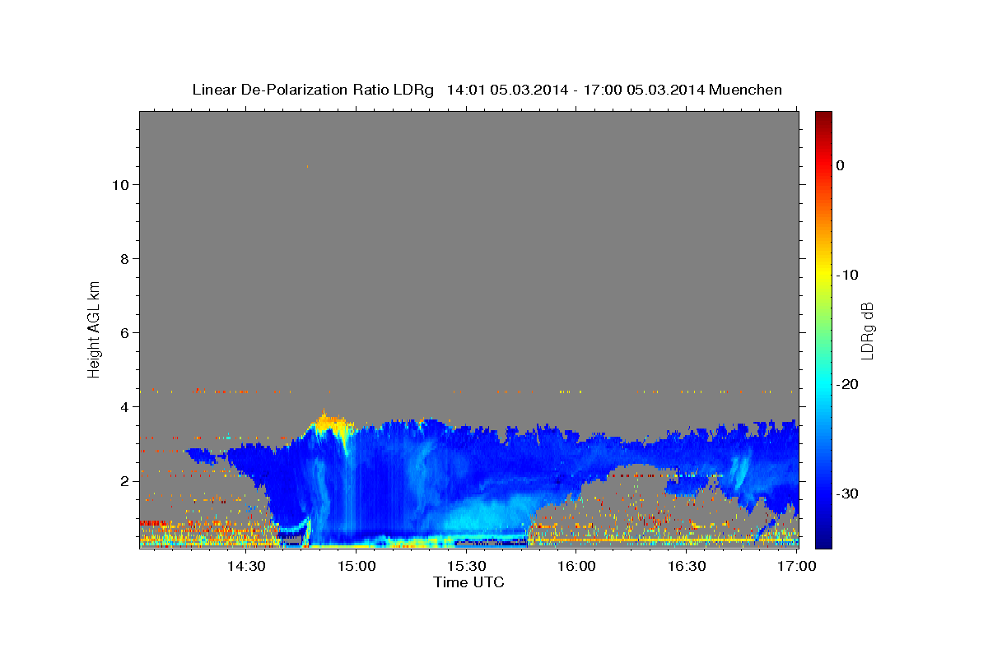
Task: Click the height tick label 8
Action: pyautogui.click(x=123, y=259)
